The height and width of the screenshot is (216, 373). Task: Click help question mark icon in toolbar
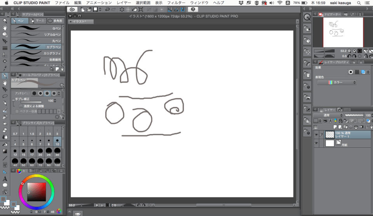coord(193,9)
